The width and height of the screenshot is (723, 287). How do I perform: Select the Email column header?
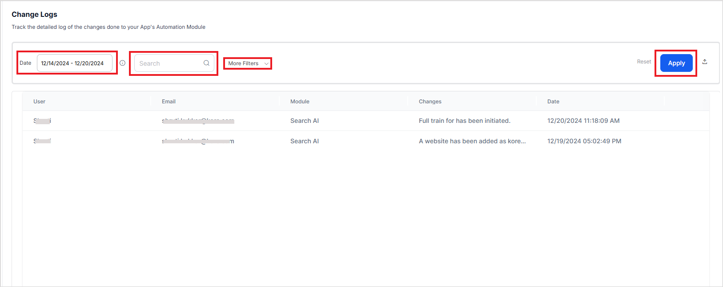pos(169,102)
